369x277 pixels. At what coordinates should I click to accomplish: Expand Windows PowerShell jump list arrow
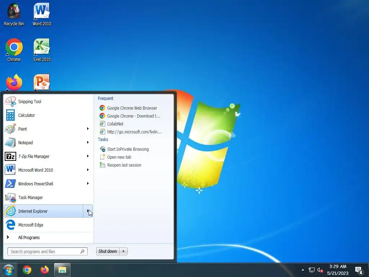point(88,183)
